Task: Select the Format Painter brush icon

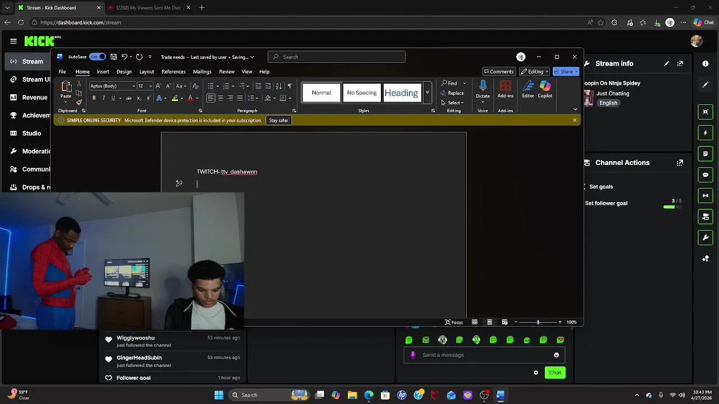Action: point(79,102)
